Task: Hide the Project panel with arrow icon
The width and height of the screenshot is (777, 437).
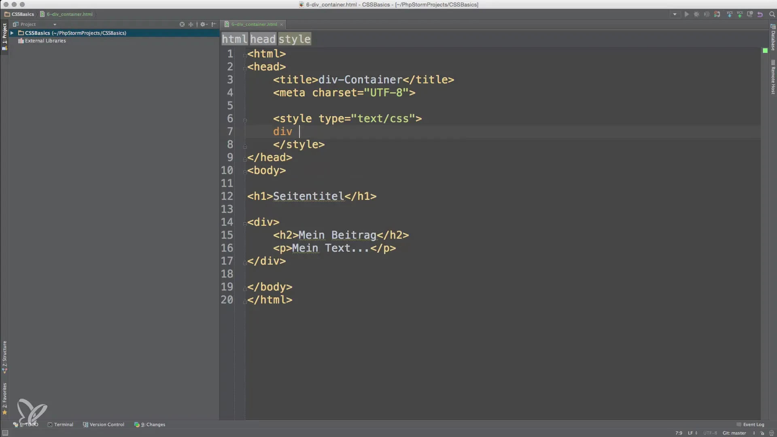Action: click(x=214, y=24)
